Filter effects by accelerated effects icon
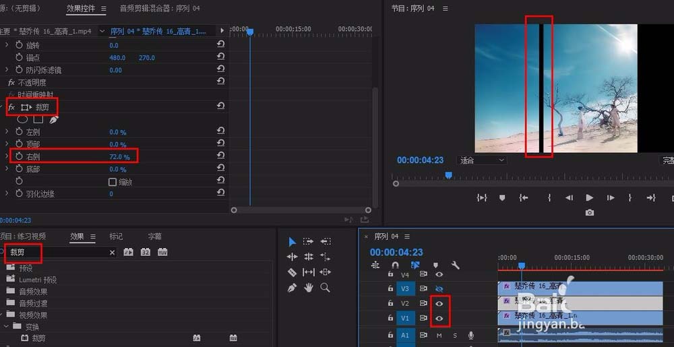This screenshot has height=347, width=674. click(128, 252)
